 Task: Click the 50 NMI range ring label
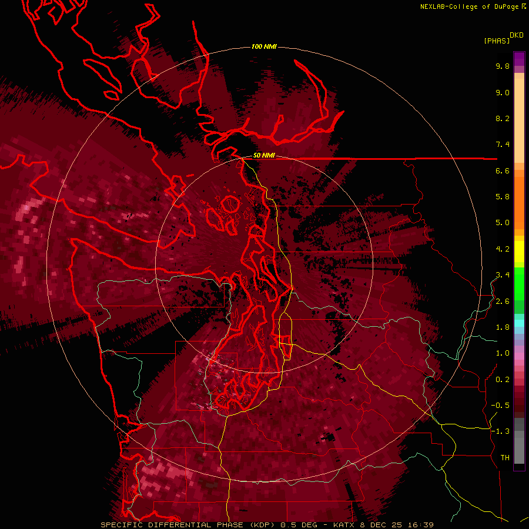point(264,156)
